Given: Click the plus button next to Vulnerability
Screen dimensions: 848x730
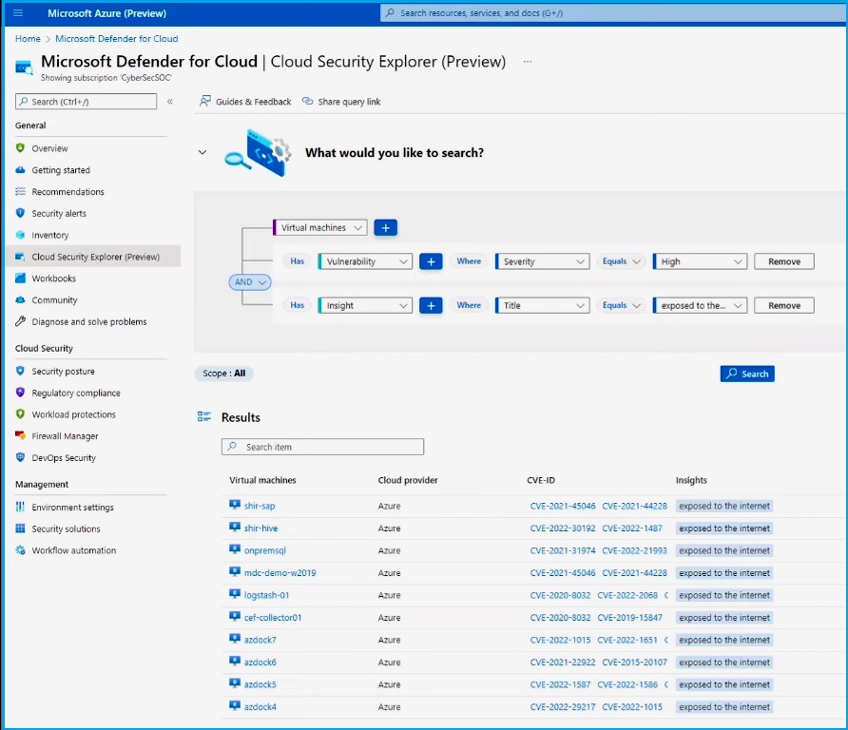Looking at the screenshot, I should tap(431, 261).
